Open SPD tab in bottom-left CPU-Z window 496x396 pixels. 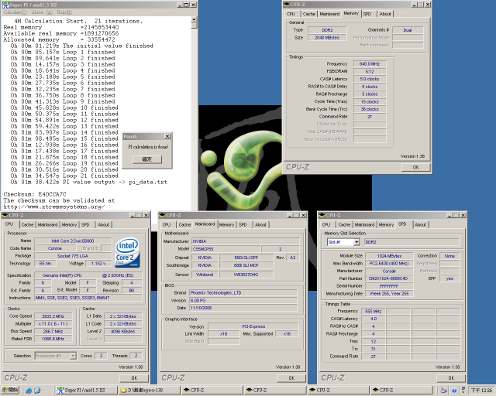click(85, 224)
